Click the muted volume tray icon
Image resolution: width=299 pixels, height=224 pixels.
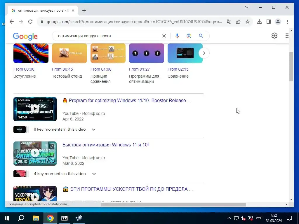[x=243, y=218]
